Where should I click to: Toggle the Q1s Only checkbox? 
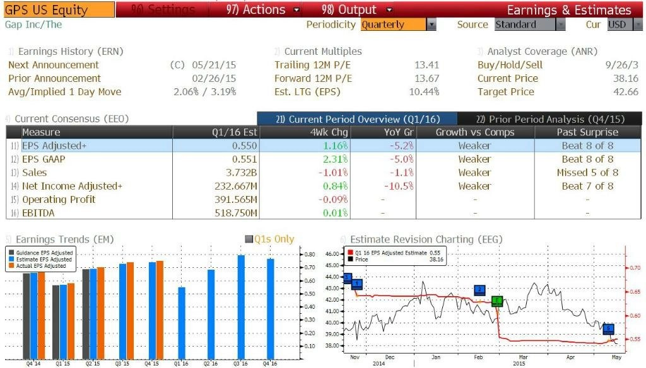point(249,239)
